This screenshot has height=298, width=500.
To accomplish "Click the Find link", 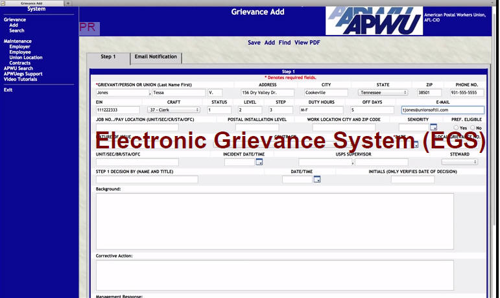I will tap(285, 43).
